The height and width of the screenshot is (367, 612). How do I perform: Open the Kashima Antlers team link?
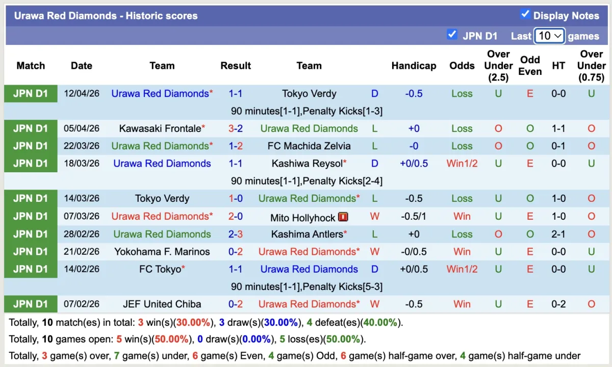pos(307,234)
